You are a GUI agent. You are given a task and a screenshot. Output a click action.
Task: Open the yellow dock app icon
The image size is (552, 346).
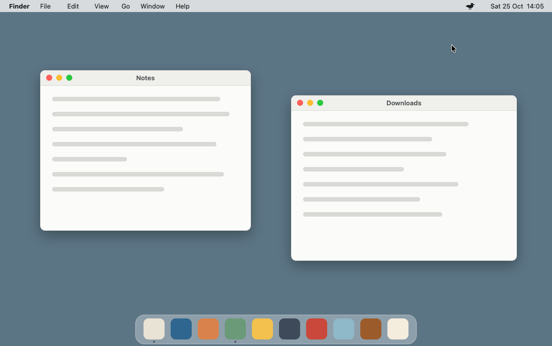[262, 329]
